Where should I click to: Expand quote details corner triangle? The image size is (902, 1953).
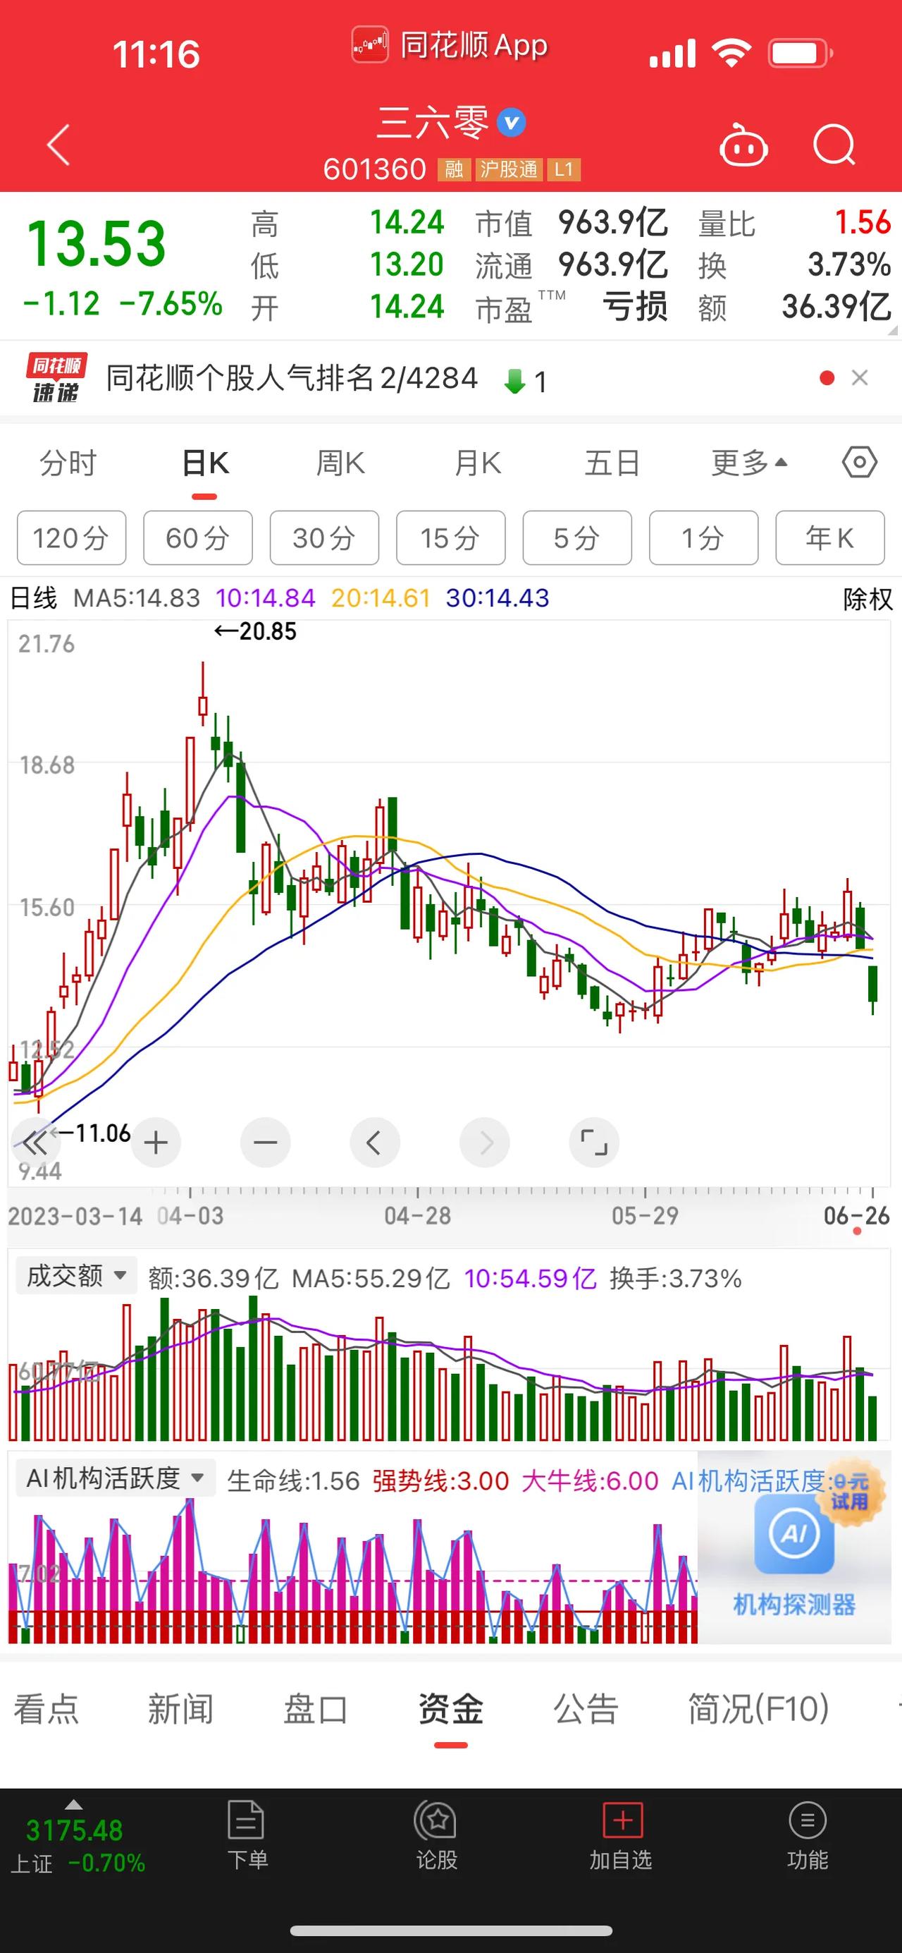(892, 330)
